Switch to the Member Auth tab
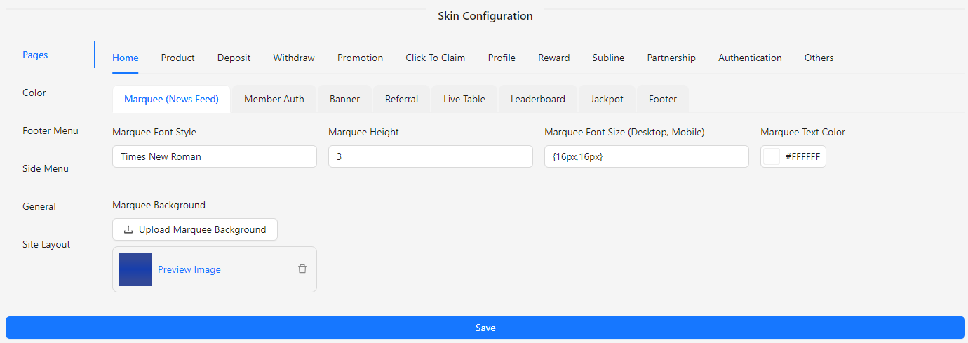Image resolution: width=968 pixels, height=343 pixels. (274, 99)
